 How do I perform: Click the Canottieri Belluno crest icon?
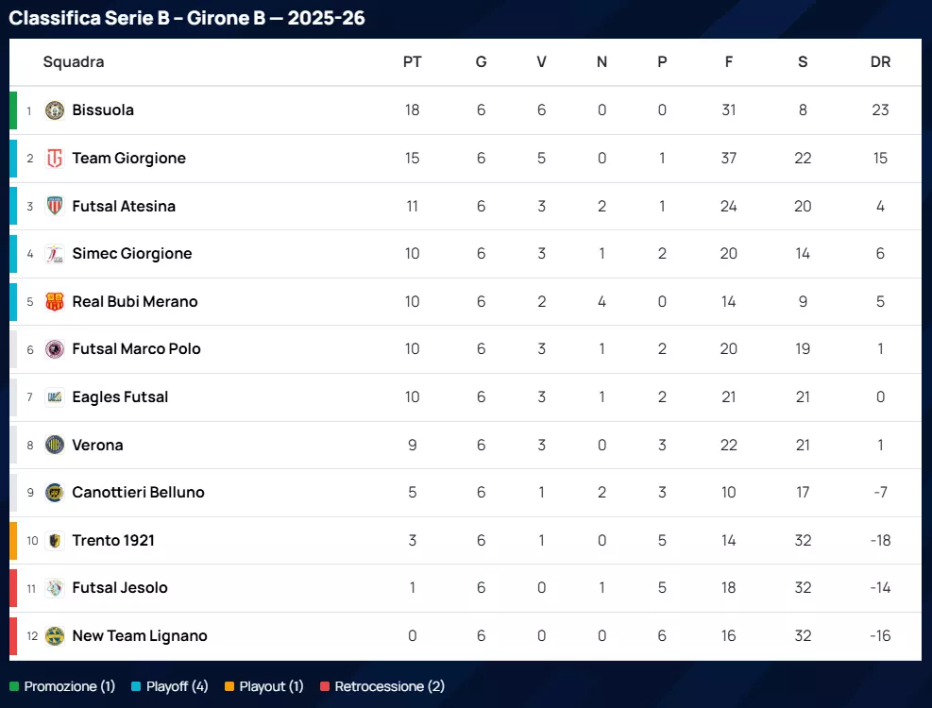55,493
